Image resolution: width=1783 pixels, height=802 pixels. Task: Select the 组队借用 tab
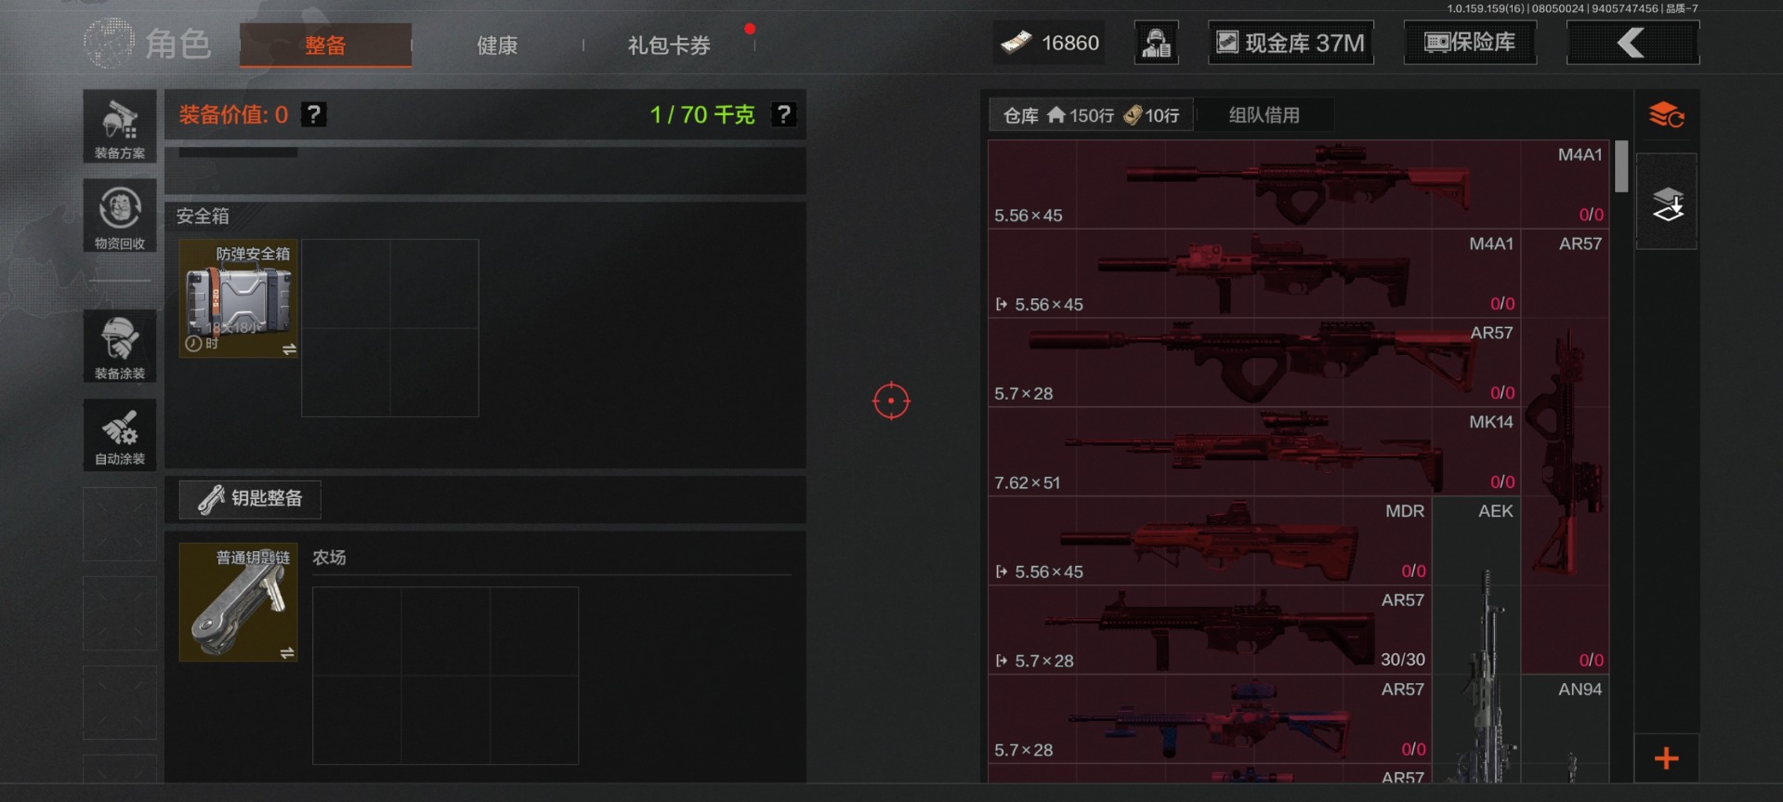1265,115
